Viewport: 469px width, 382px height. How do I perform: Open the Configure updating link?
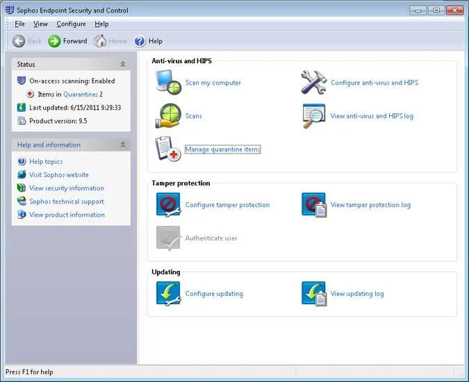coord(214,294)
